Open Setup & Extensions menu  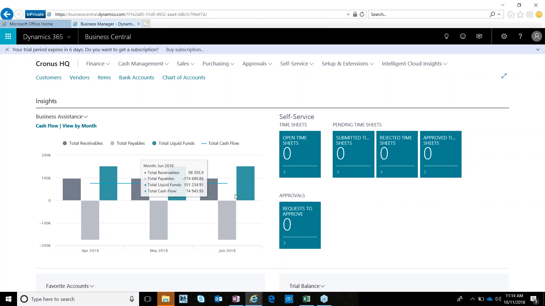click(347, 64)
